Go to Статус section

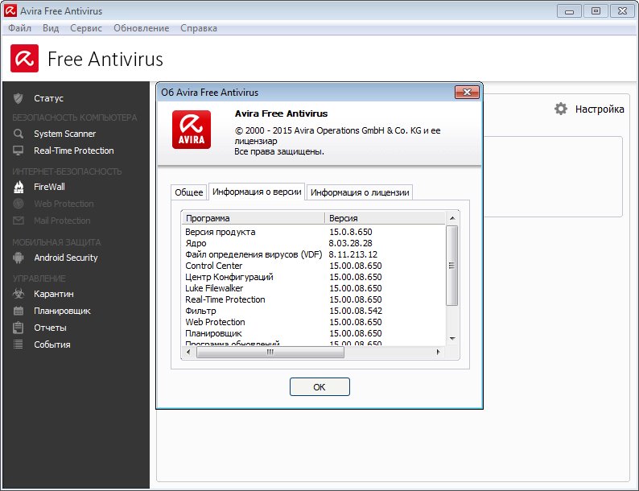pos(48,98)
